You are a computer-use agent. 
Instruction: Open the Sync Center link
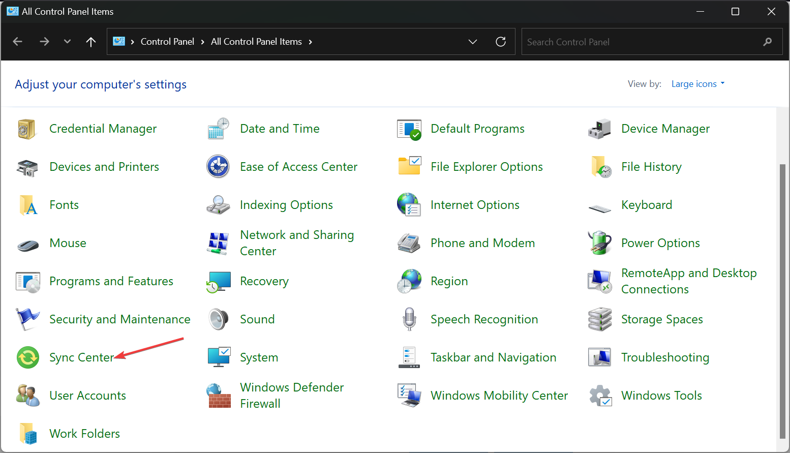[x=82, y=358]
